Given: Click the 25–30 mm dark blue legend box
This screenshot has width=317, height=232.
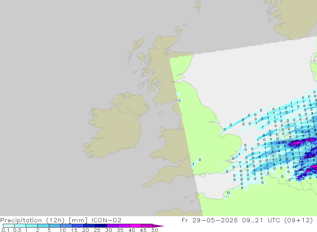Looking at the screenshot, I should click(x=101, y=226).
